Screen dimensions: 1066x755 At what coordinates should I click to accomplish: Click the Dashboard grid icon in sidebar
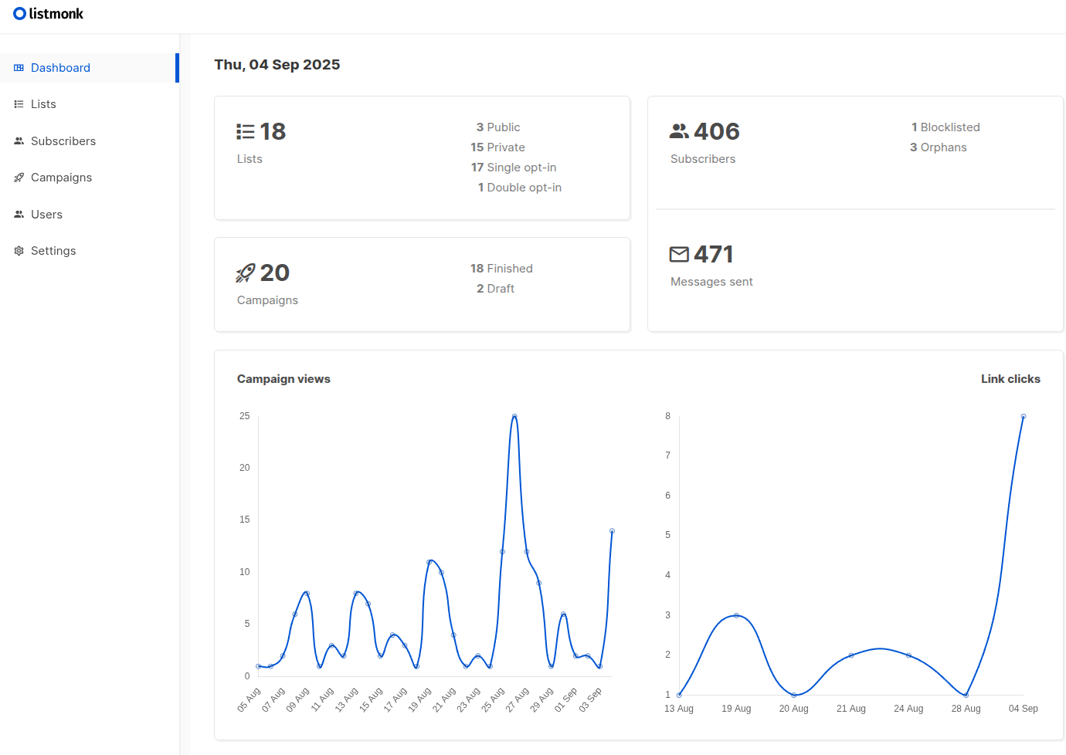click(19, 67)
